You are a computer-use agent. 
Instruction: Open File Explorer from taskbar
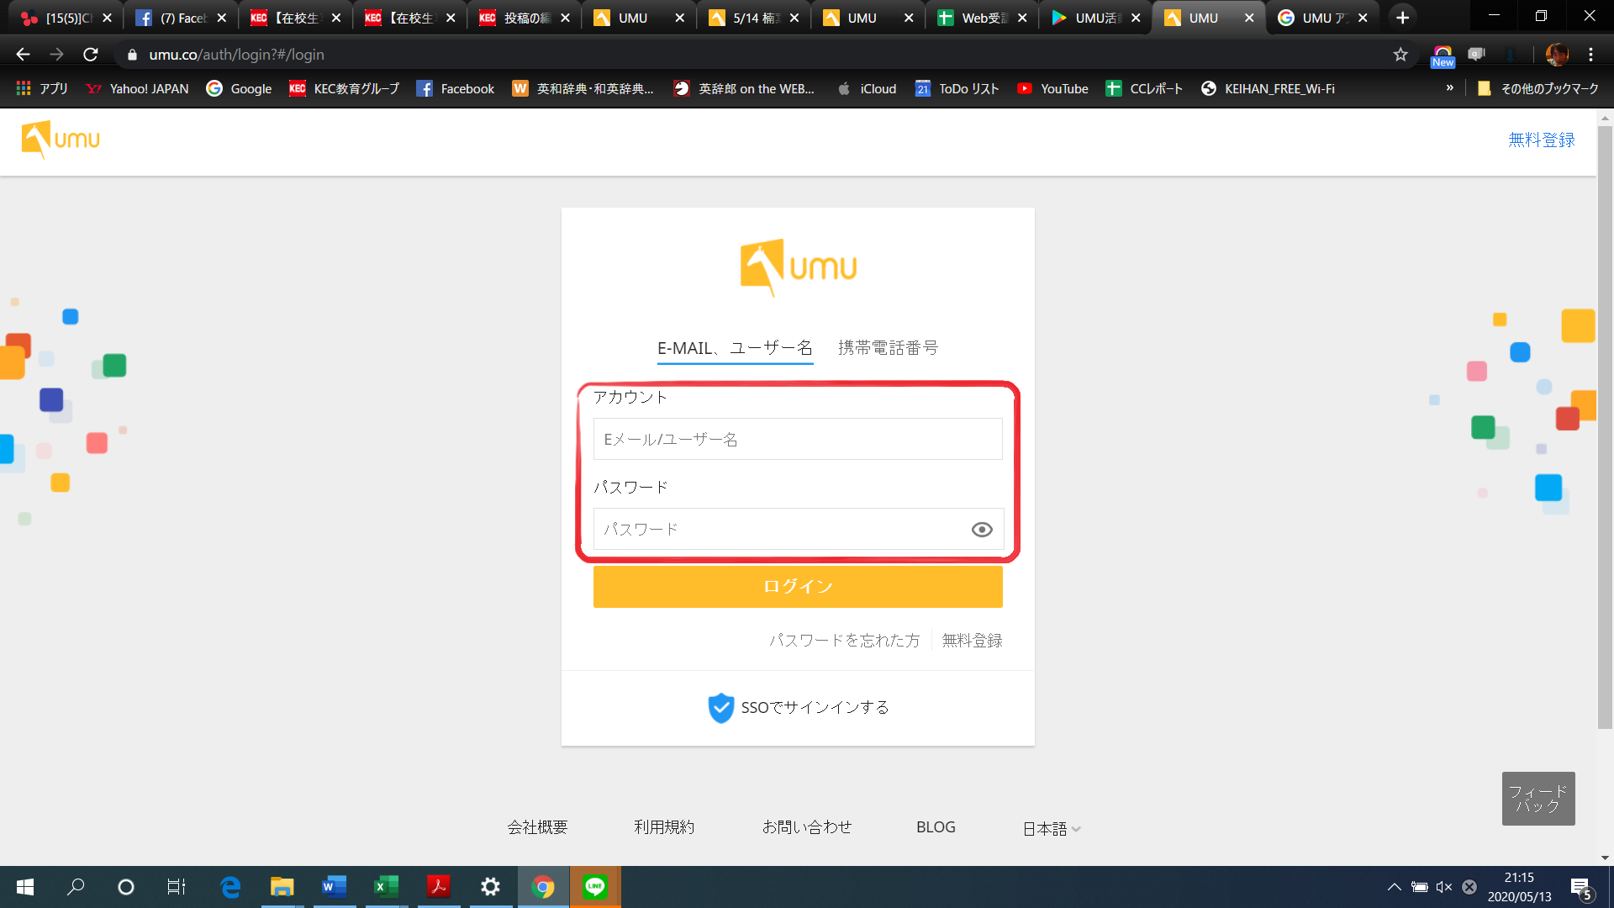coord(282,887)
